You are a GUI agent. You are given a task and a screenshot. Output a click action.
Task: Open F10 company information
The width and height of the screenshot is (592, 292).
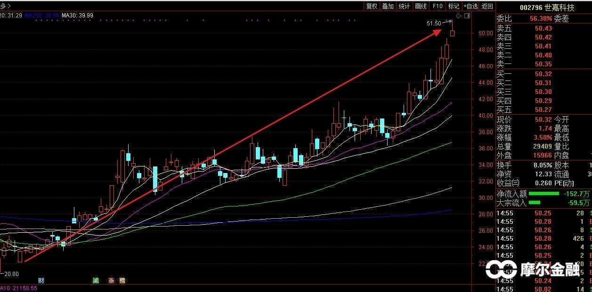(438, 6)
